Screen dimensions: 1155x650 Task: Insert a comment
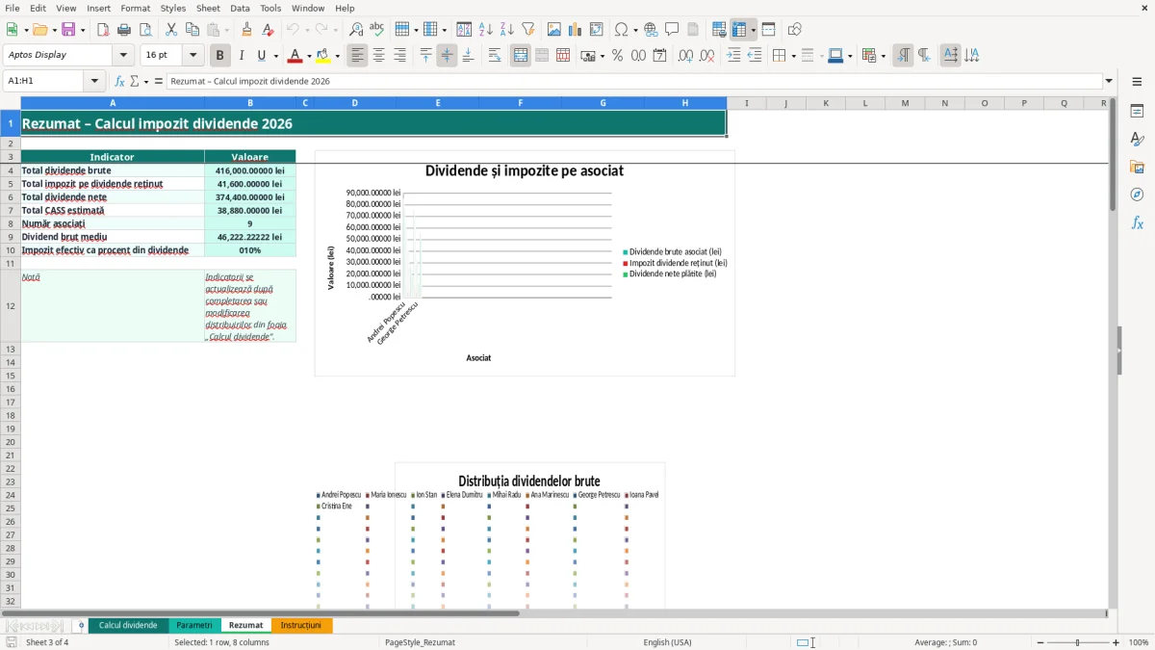(673, 30)
